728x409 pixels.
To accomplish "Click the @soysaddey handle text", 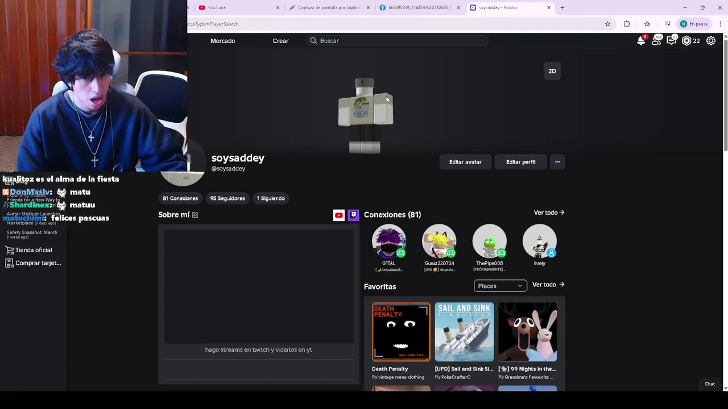I will coord(228,169).
